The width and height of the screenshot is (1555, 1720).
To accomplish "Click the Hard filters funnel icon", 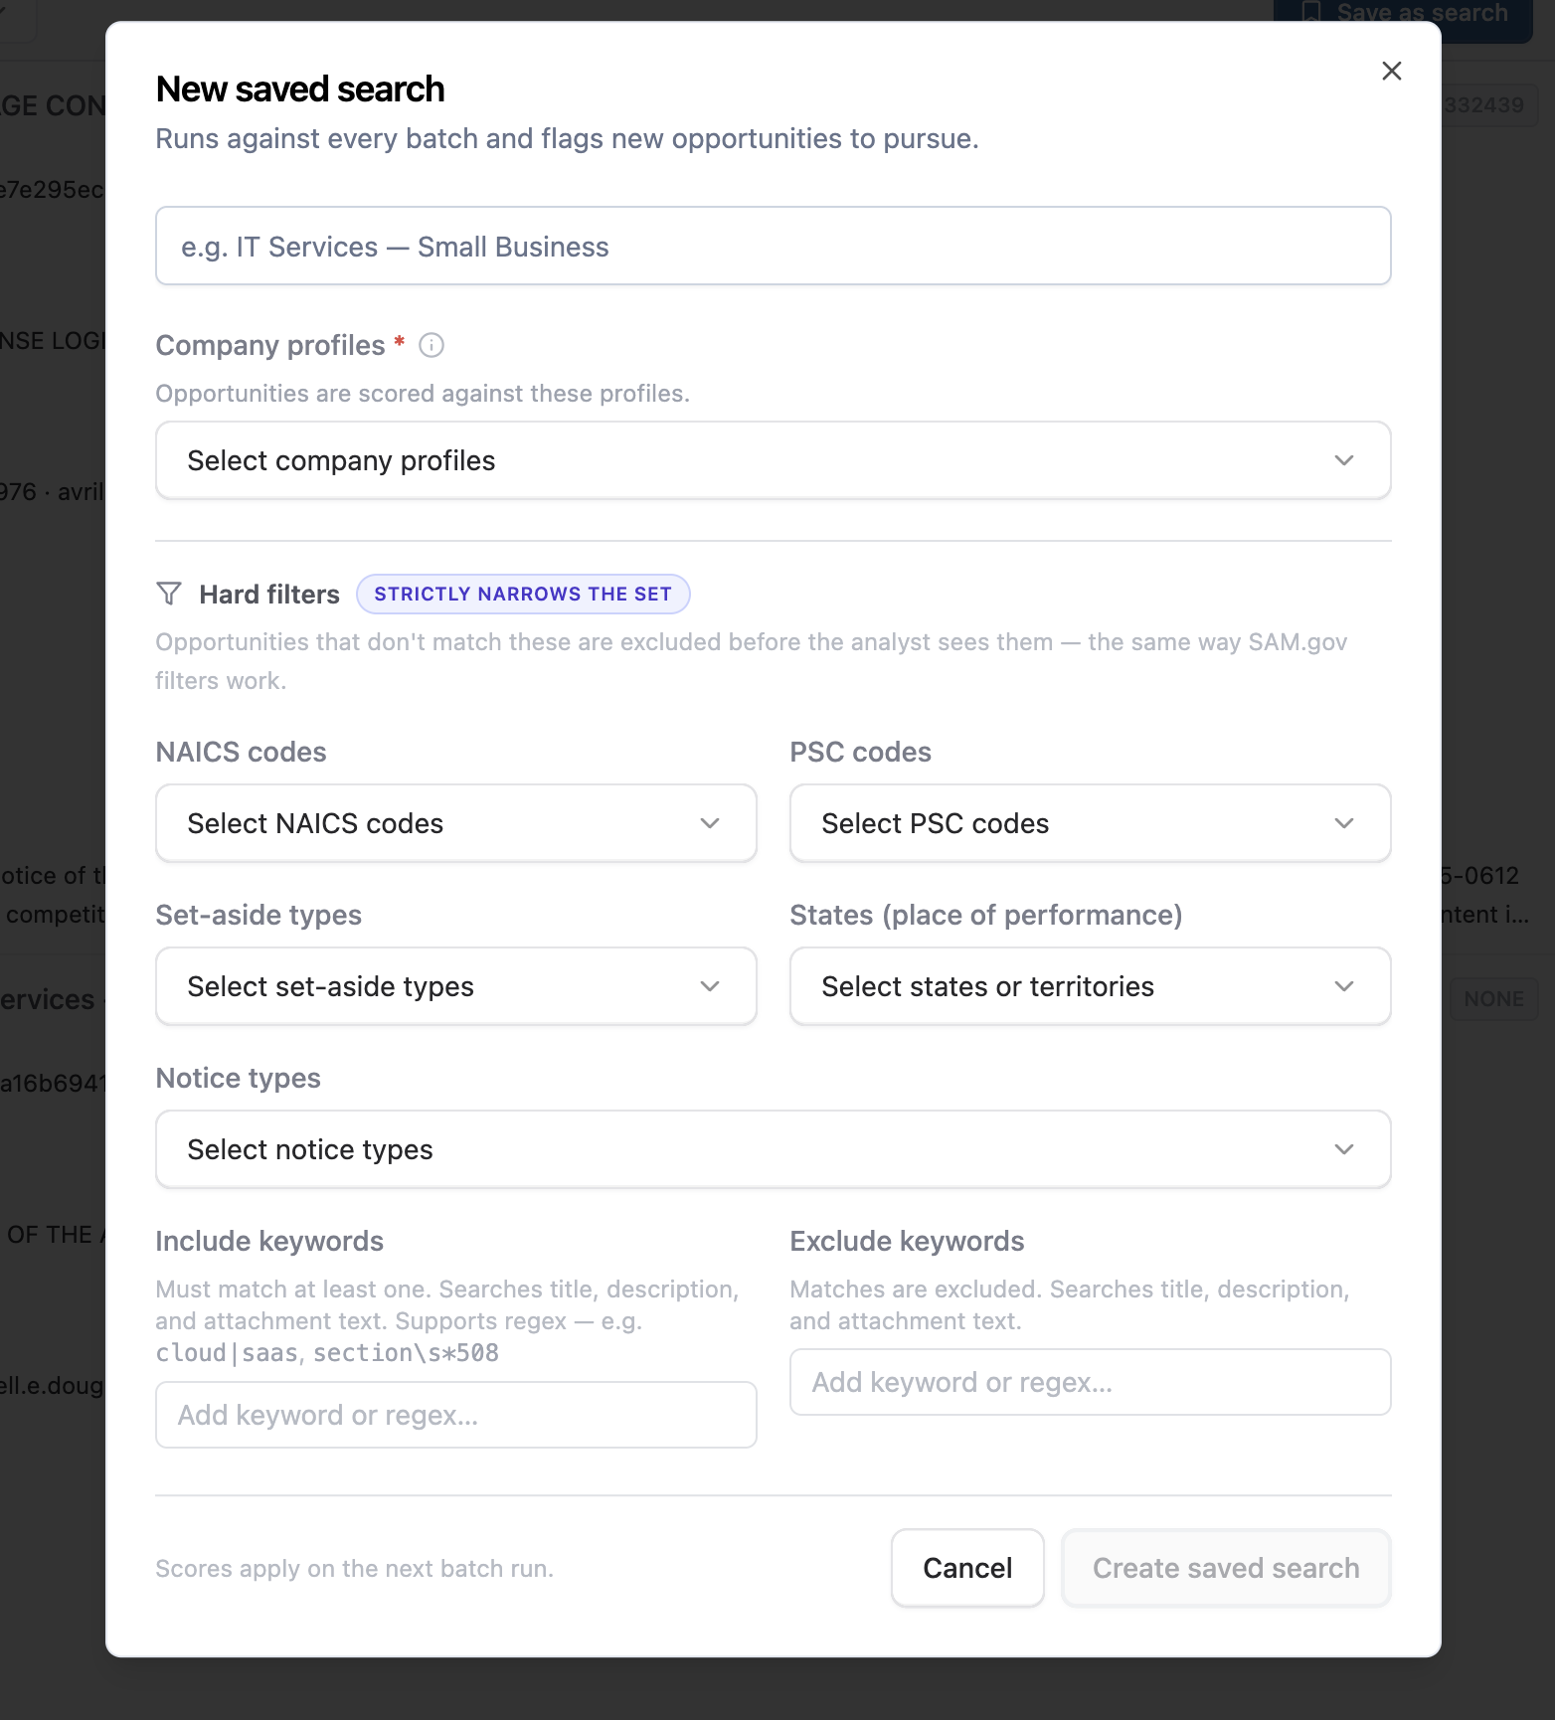I will 169,594.
